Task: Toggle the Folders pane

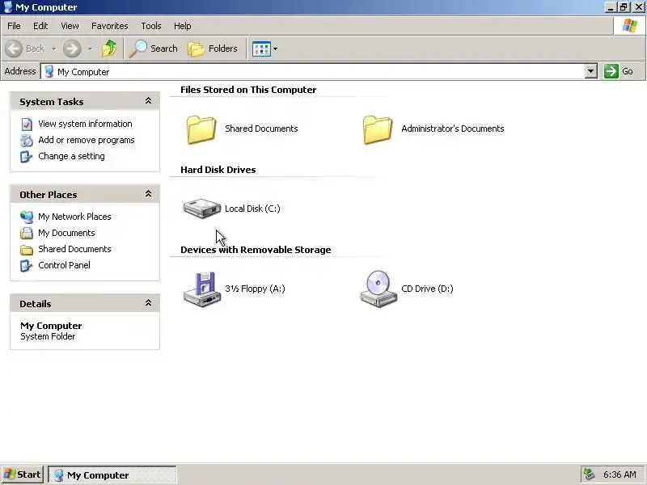Action: [x=213, y=48]
